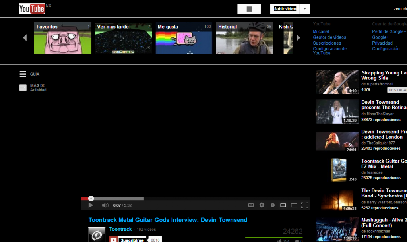Click the video progress bar

[195, 199]
